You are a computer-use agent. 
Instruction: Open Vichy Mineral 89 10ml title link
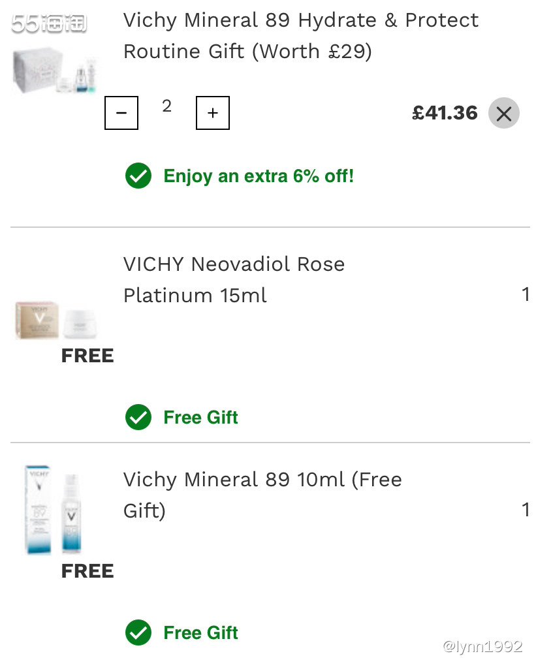(x=262, y=495)
